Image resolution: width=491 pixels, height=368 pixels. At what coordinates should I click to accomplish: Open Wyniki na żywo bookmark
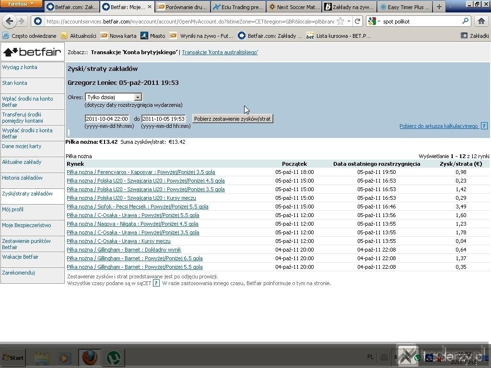[201, 35]
